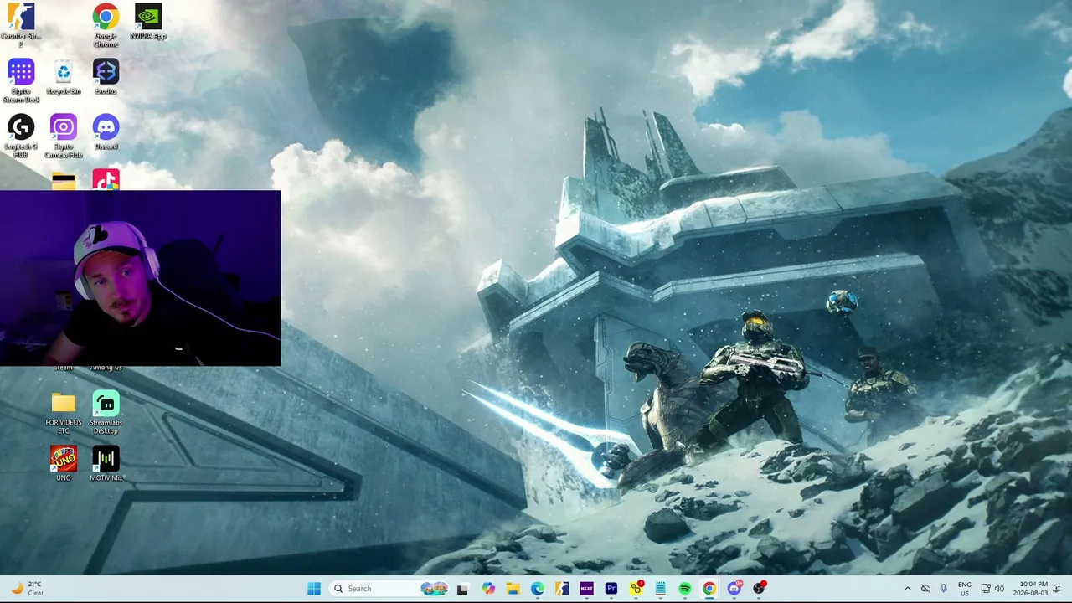The image size is (1072, 603).
Task: Show hidden system tray icons
Action: coord(907,589)
